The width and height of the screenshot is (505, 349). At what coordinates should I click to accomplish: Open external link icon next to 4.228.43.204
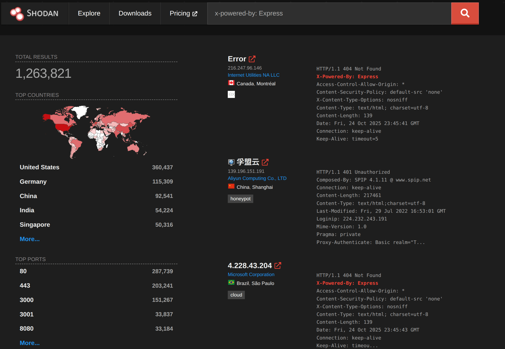click(278, 265)
